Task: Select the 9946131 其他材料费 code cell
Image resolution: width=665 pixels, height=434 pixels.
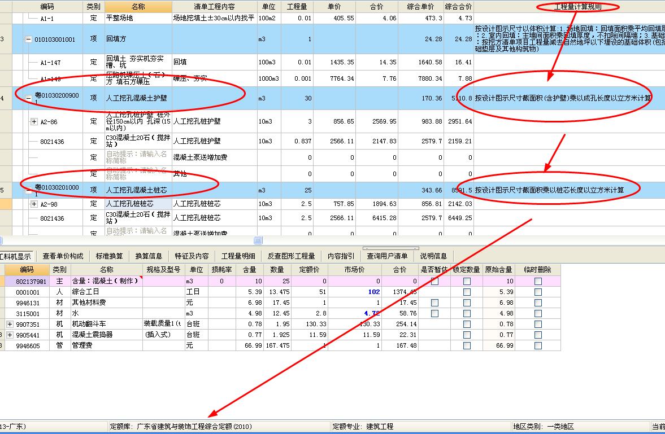Action: click(x=28, y=303)
